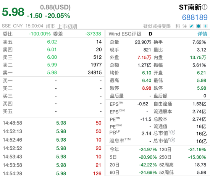Click the PE TTM value -11.5

coord(146,119)
